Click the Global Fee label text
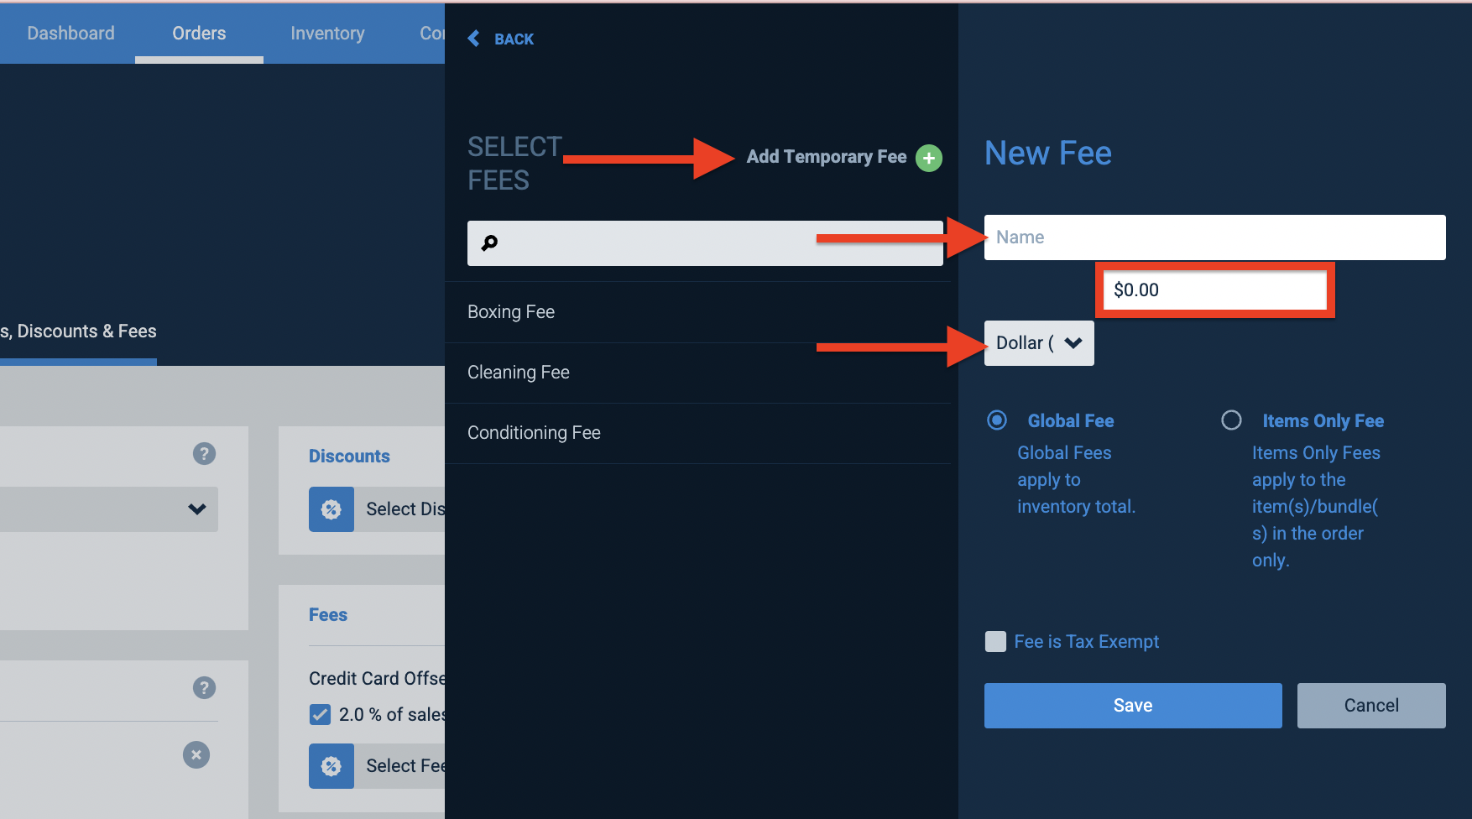This screenshot has height=819, width=1472. pyautogui.click(x=1071, y=421)
